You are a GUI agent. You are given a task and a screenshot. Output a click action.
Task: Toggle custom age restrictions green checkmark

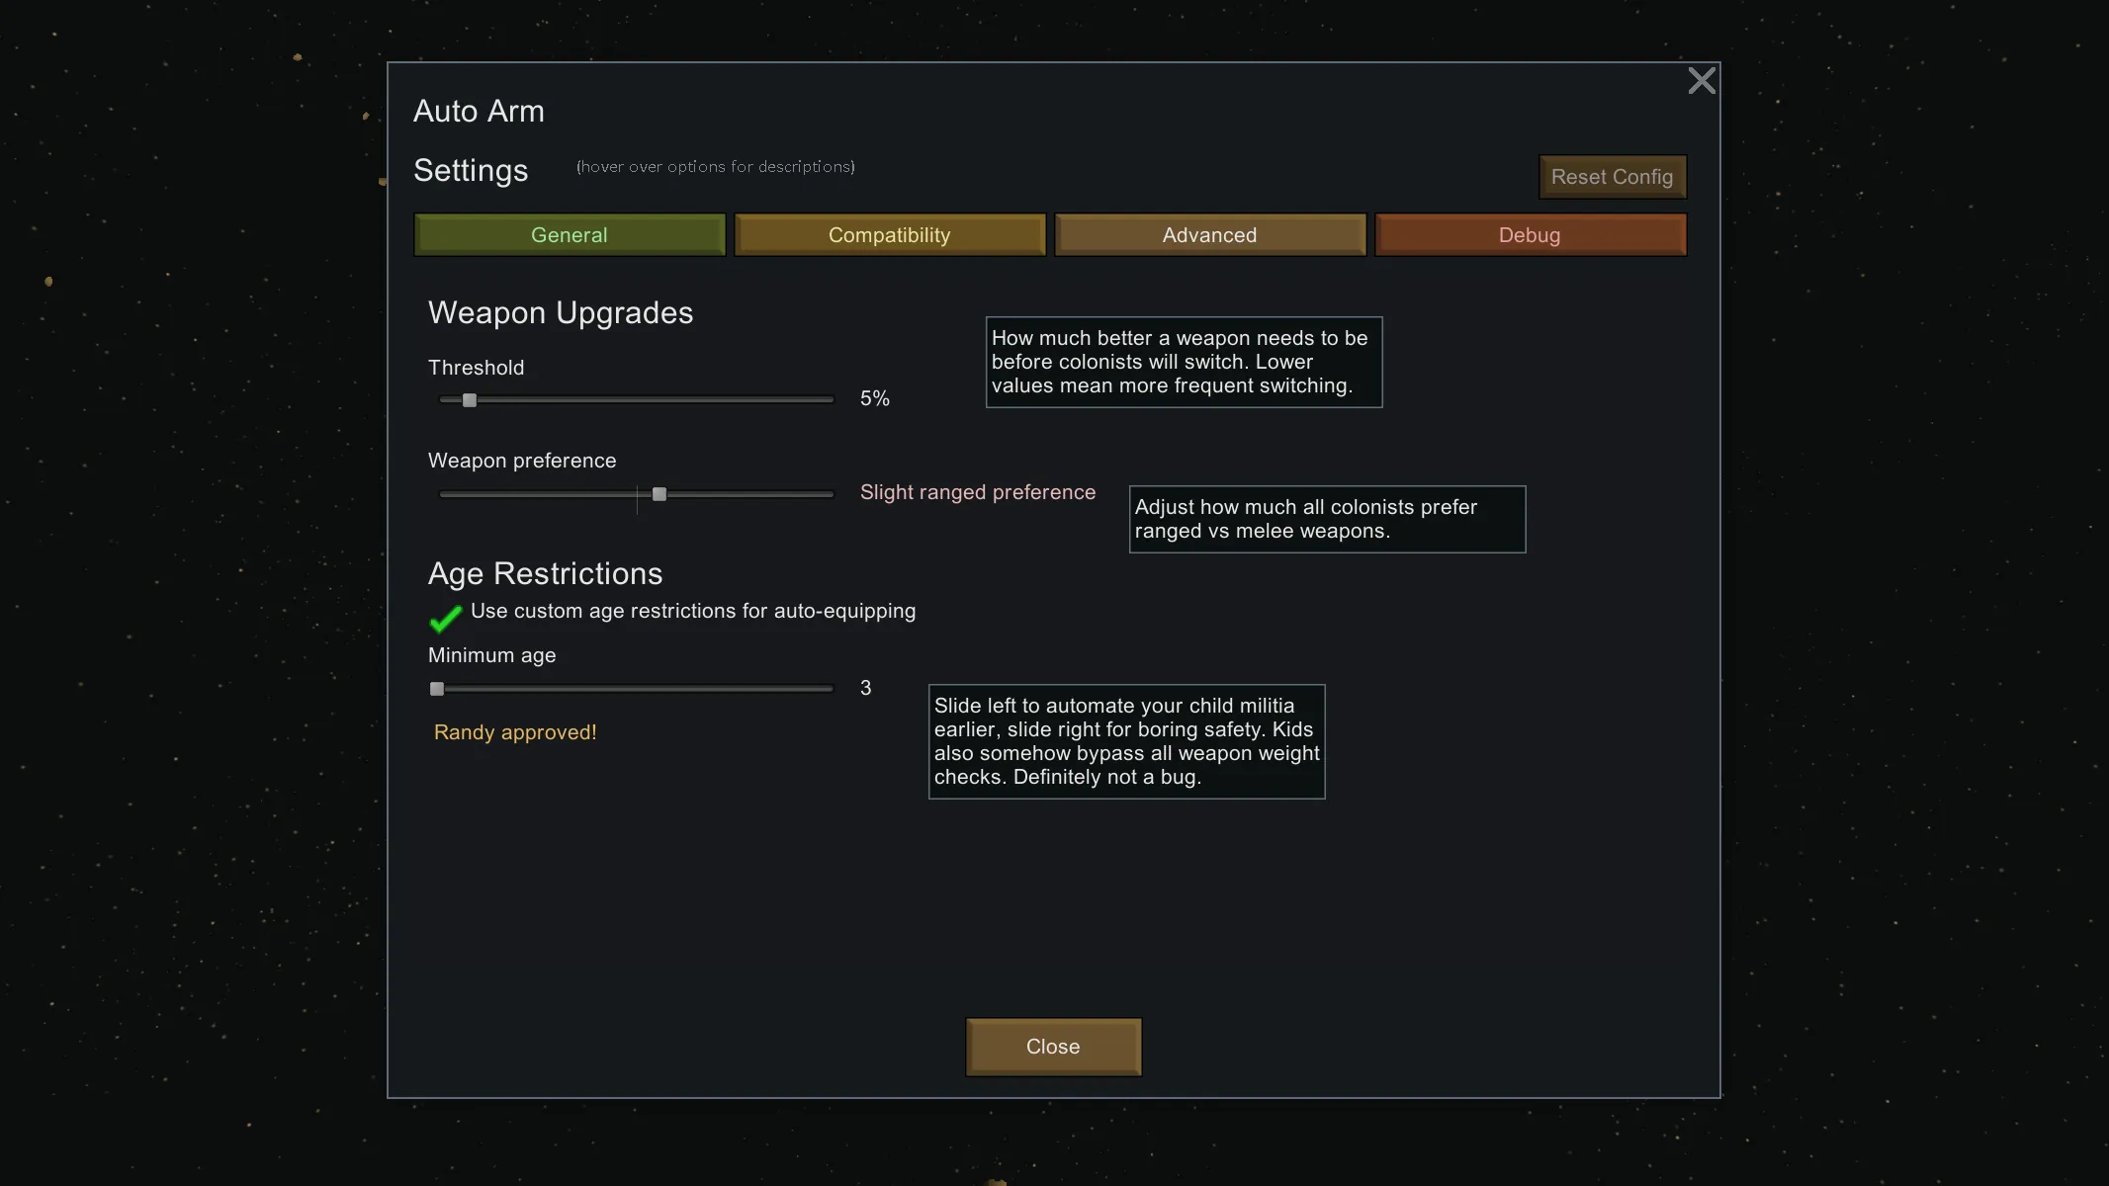coord(445,618)
